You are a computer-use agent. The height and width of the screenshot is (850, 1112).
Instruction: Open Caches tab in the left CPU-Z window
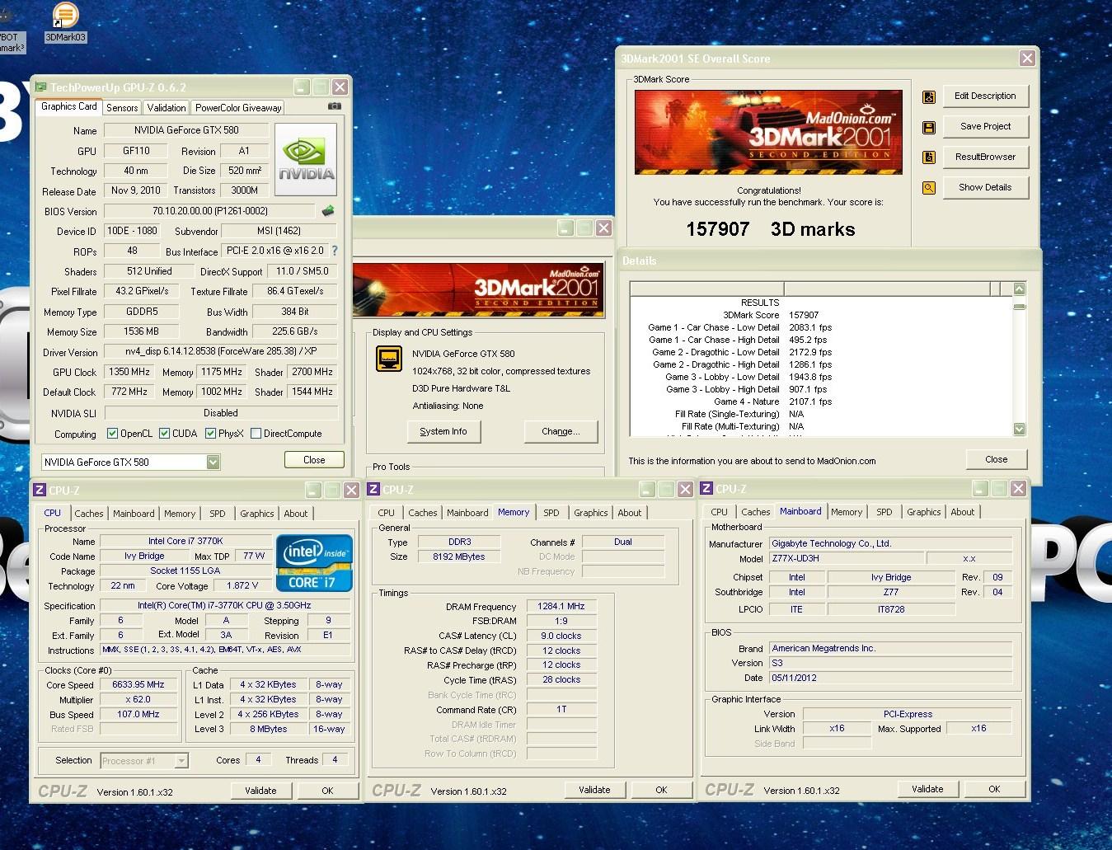89,514
